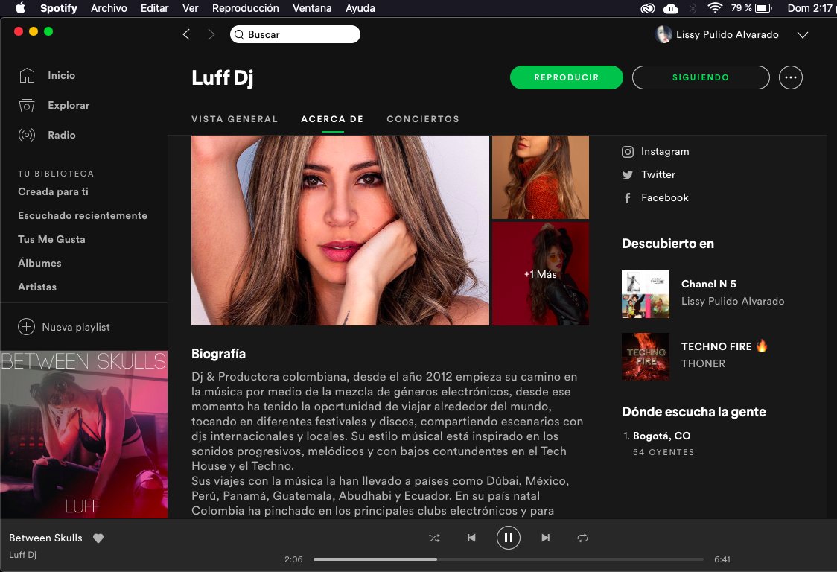Click the battery status icon
The height and width of the screenshot is (572, 837).
(x=763, y=8)
